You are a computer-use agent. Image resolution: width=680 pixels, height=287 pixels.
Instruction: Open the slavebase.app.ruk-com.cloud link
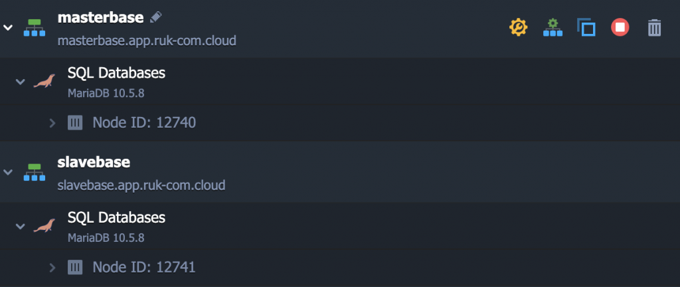coord(141,185)
